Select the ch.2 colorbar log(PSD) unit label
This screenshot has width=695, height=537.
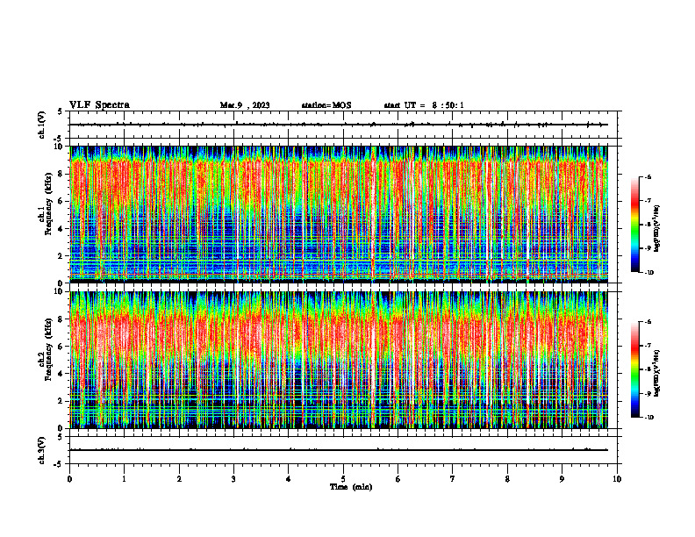tap(657, 374)
